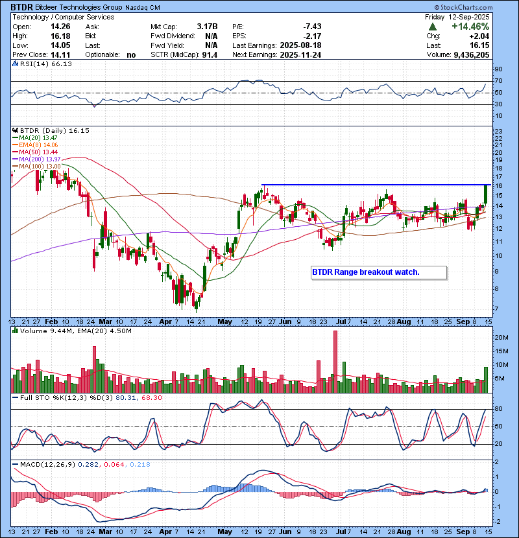This screenshot has height=538, width=519.
Task: Click the RSI(14) indicator line icon
Action: point(15,64)
